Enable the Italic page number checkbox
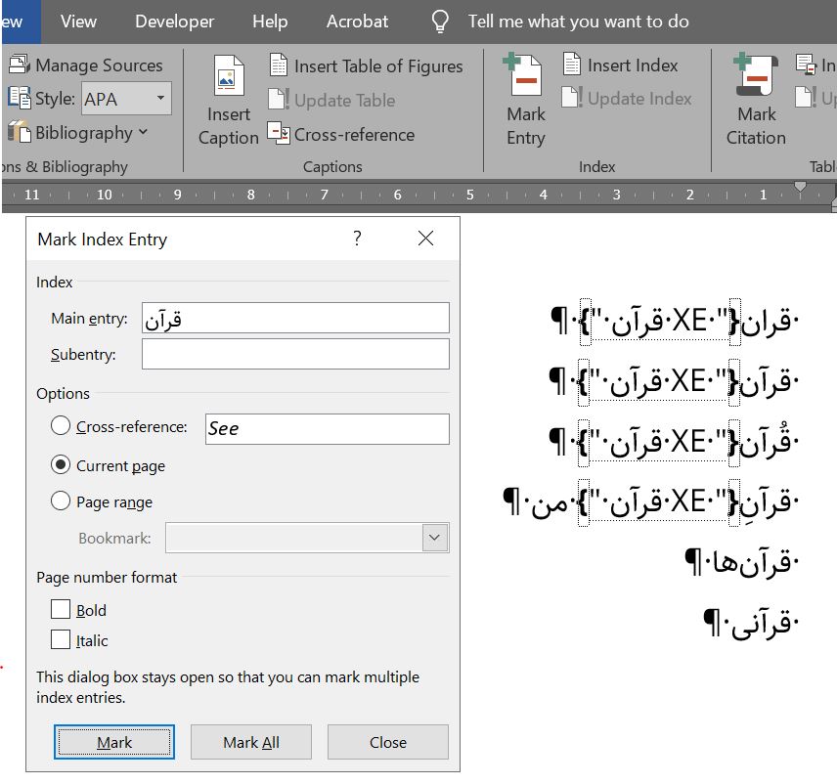 click(61, 639)
